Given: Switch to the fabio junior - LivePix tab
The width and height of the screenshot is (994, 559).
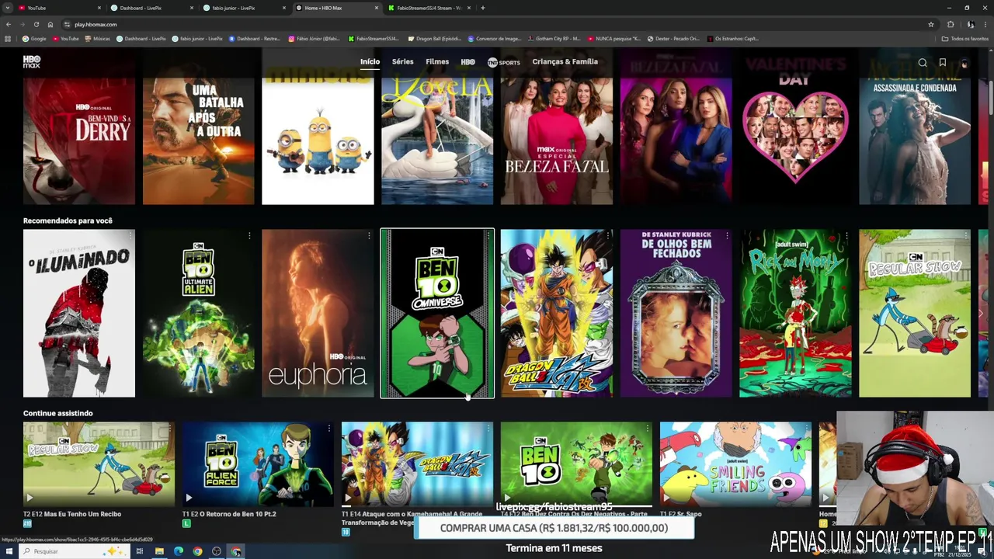Looking at the screenshot, I should click(x=244, y=8).
